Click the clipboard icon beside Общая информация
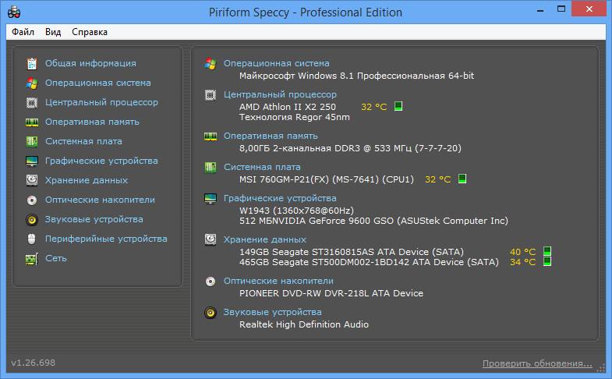 coord(32,63)
